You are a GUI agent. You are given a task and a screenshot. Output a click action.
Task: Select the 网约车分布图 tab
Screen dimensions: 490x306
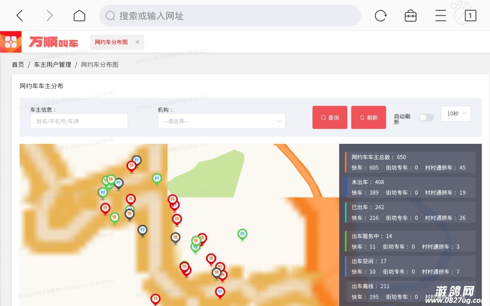pos(111,42)
